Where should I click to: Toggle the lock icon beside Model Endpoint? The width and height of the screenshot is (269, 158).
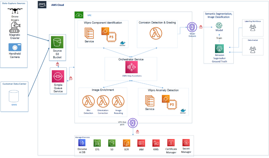[200, 27]
